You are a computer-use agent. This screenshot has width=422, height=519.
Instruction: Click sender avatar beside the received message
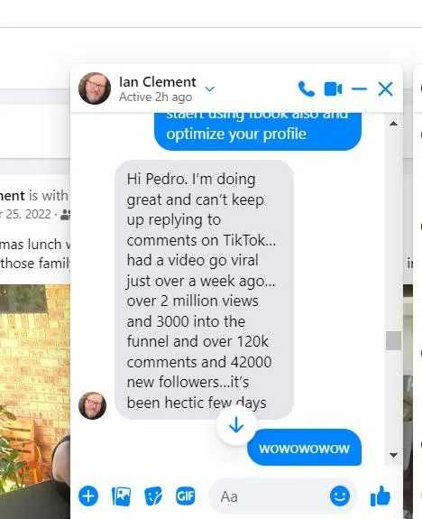click(x=93, y=405)
